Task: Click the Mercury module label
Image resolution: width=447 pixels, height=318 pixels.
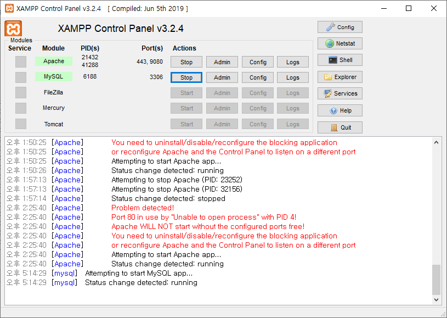Action: coord(54,108)
